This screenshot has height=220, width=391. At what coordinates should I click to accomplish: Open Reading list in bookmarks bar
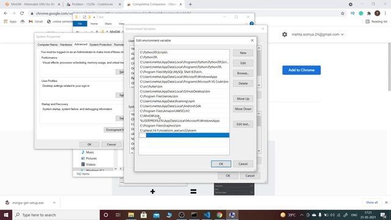tap(376, 21)
